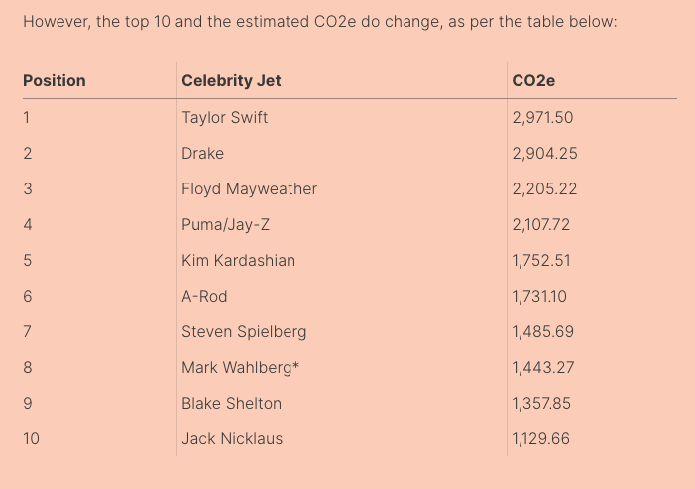Select the Taylor Swift table cell
Screen dimensions: 695x489
pyautogui.click(x=225, y=117)
